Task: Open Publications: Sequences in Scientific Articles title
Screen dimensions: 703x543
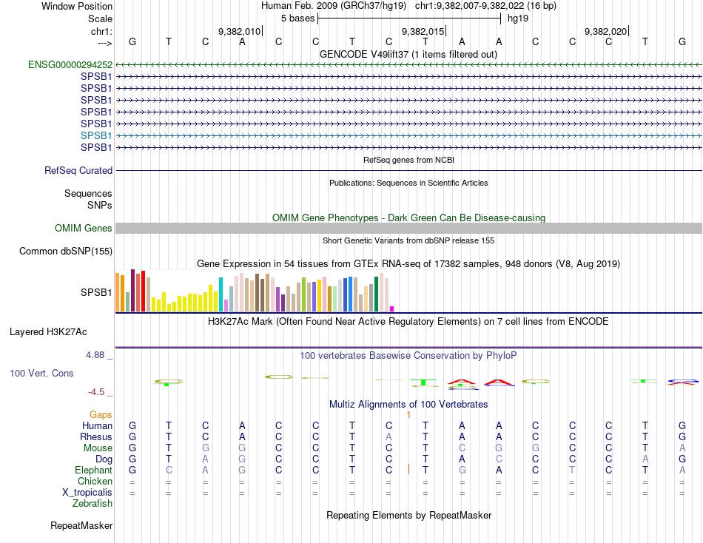Action: [x=408, y=183]
